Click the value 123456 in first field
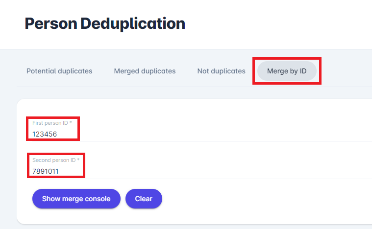 [x=45, y=134]
